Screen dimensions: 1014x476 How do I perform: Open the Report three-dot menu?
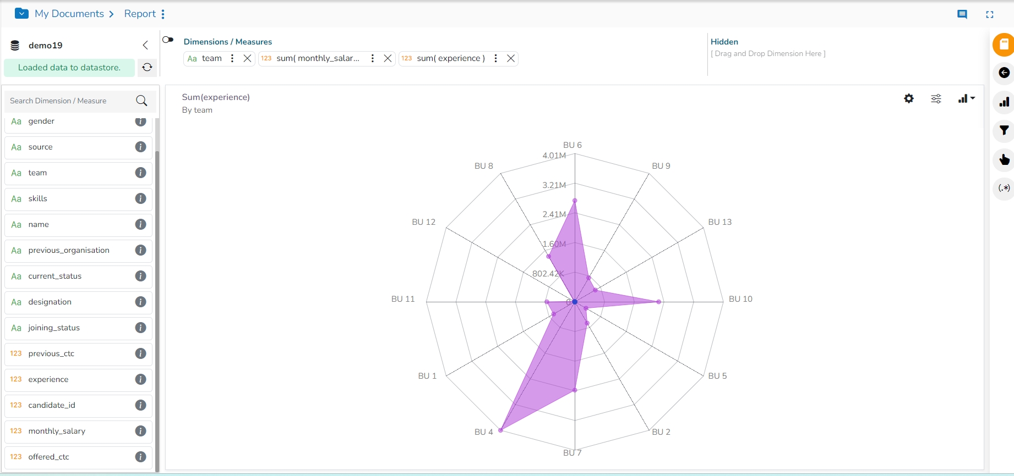[x=163, y=14]
